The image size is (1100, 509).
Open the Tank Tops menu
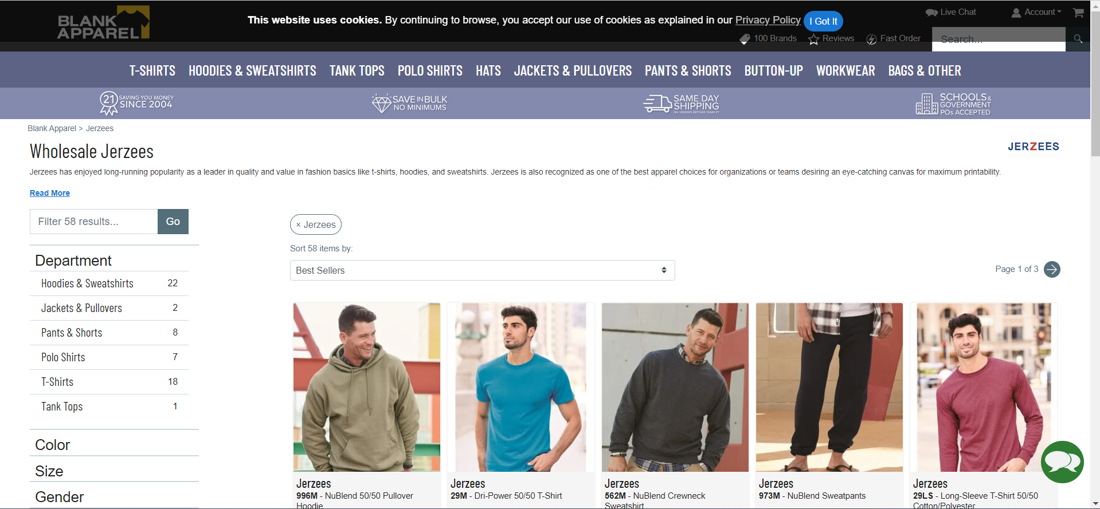(x=357, y=70)
